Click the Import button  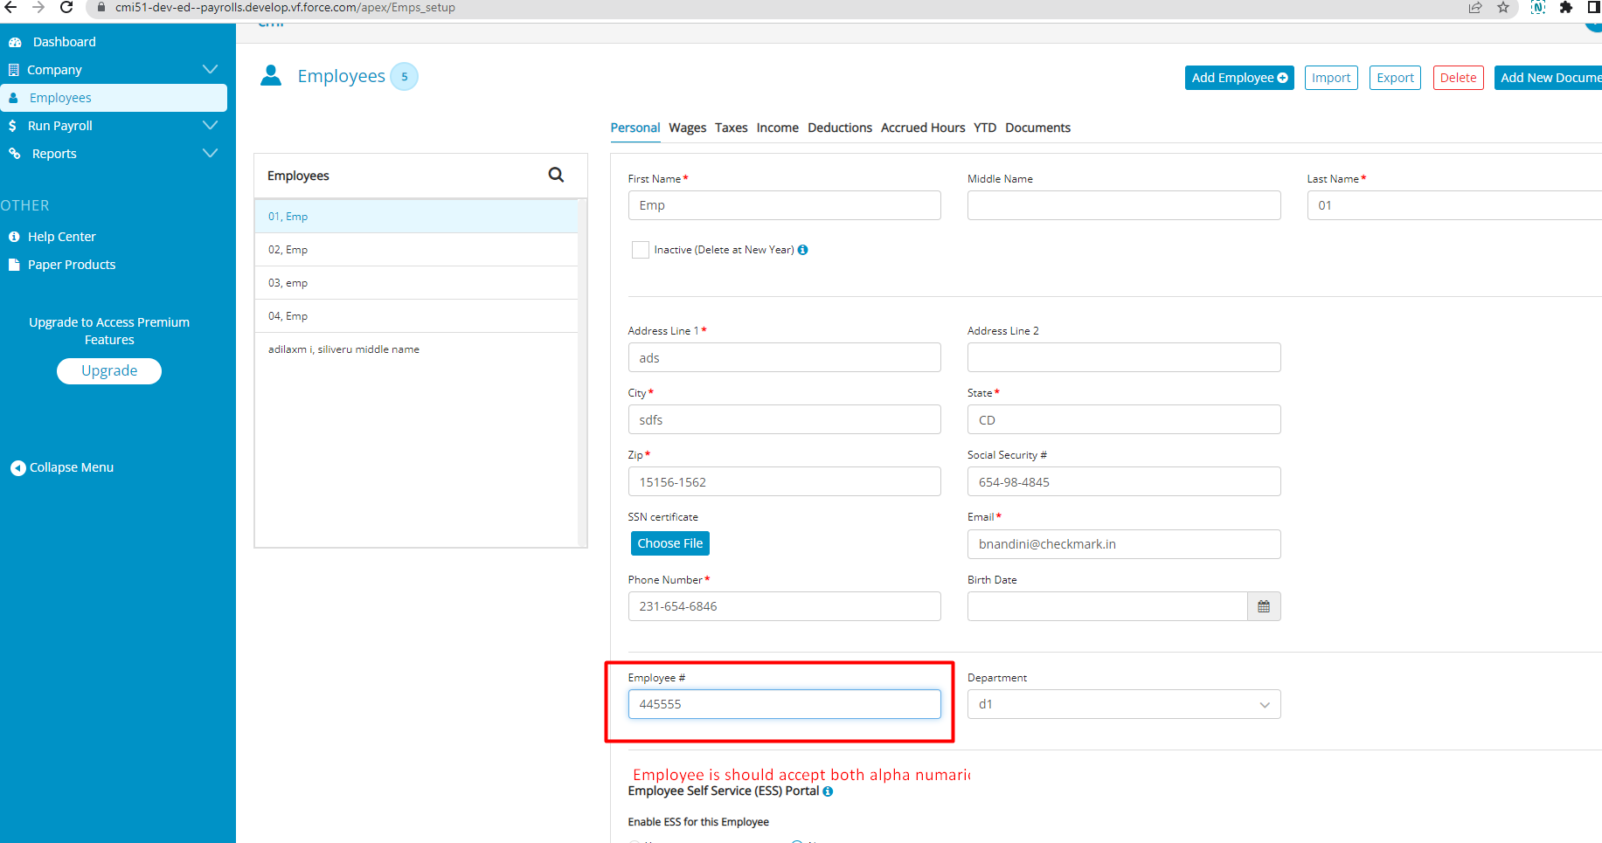tap(1331, 78)
